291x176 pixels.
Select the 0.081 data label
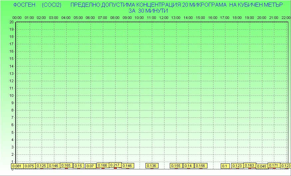17,166
